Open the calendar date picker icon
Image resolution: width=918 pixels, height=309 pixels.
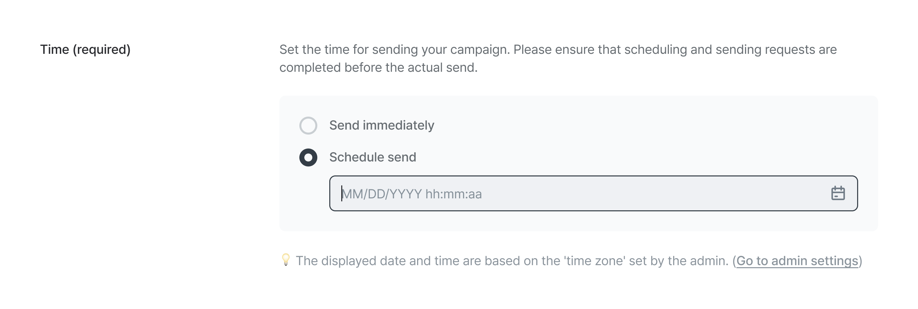(838, 193)
